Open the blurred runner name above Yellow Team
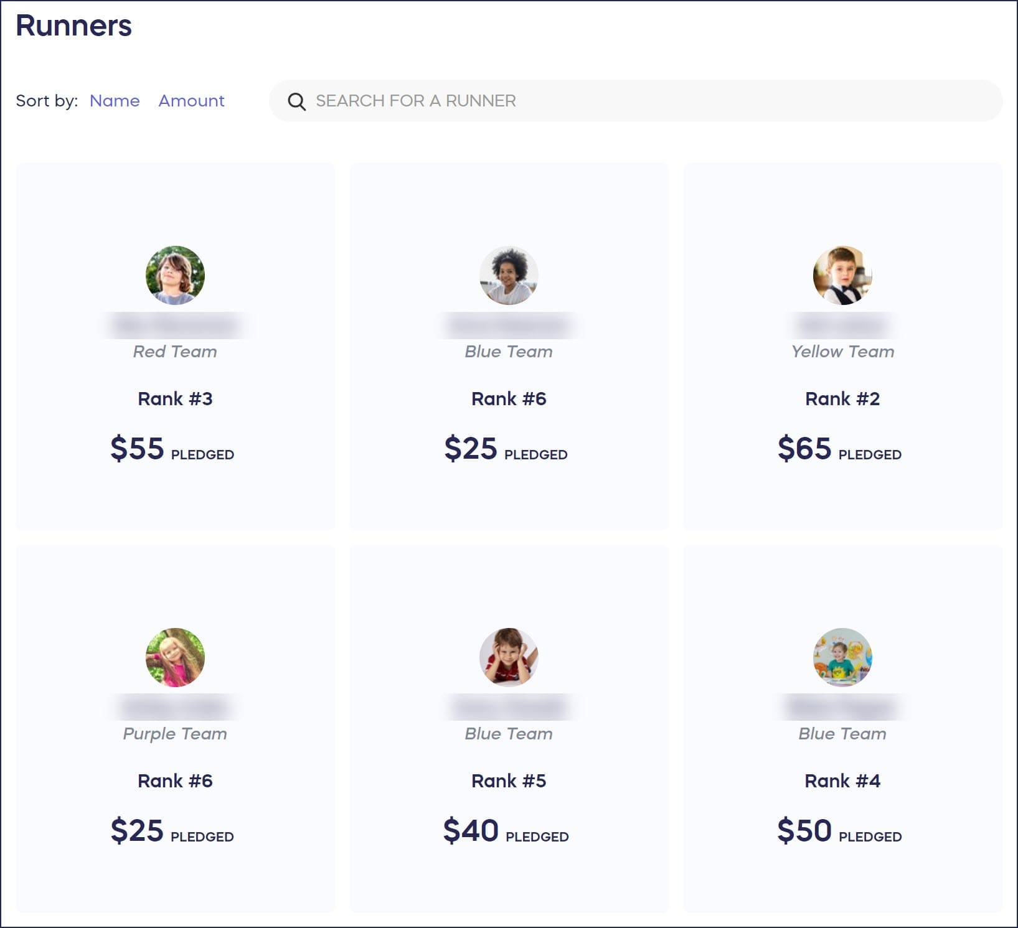This screenshot has width=1018, height=928. [x=842, y=325]
